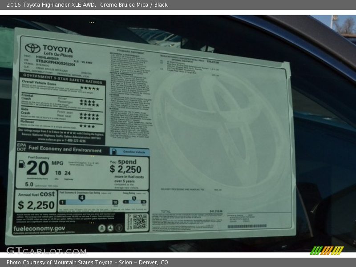
Task: Click the title '2016 Toyota Highlander XLE AWD'
Action: (x=51, y=5)
